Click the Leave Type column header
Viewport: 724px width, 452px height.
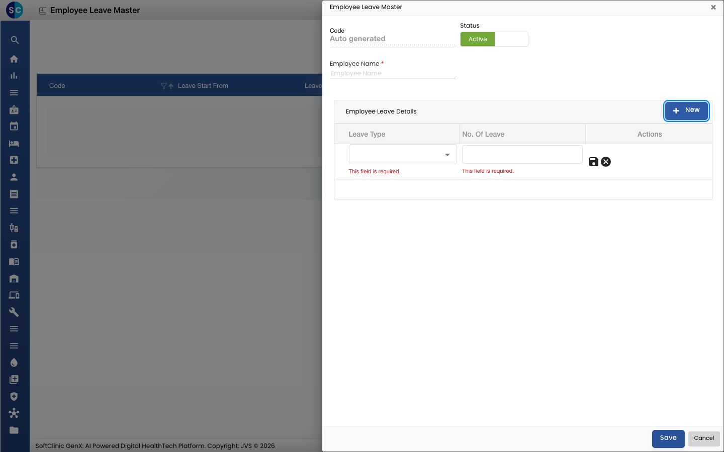(367, 134)
